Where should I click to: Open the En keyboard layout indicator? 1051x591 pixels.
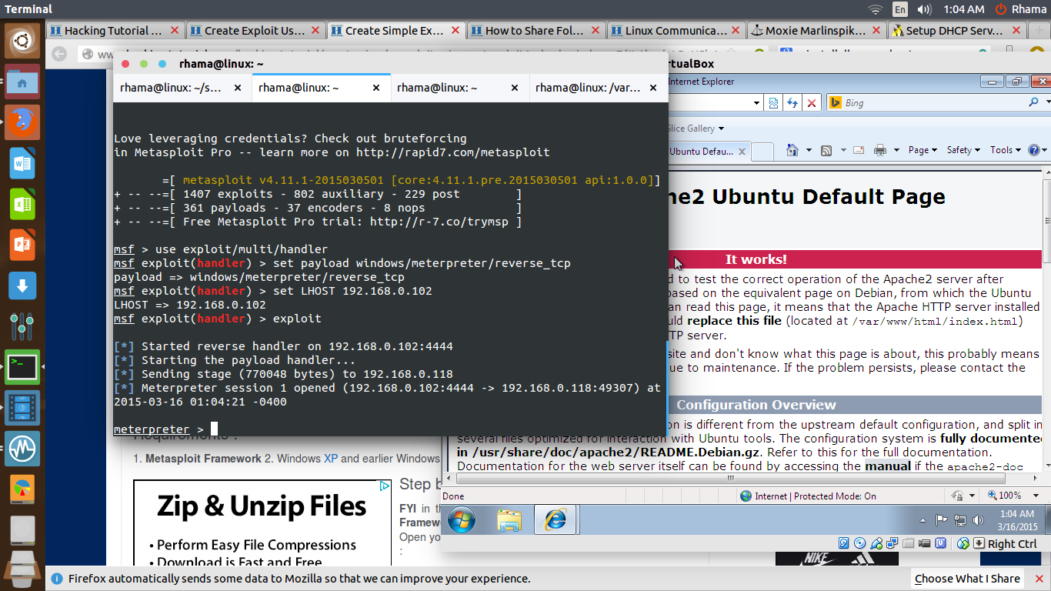pyautogui.click(x=900, y=9)
